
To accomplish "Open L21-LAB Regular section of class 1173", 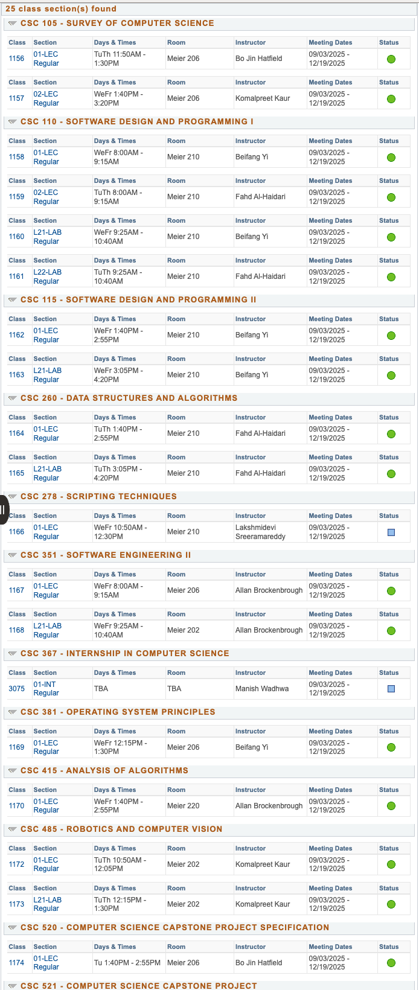I will (47, 904).
